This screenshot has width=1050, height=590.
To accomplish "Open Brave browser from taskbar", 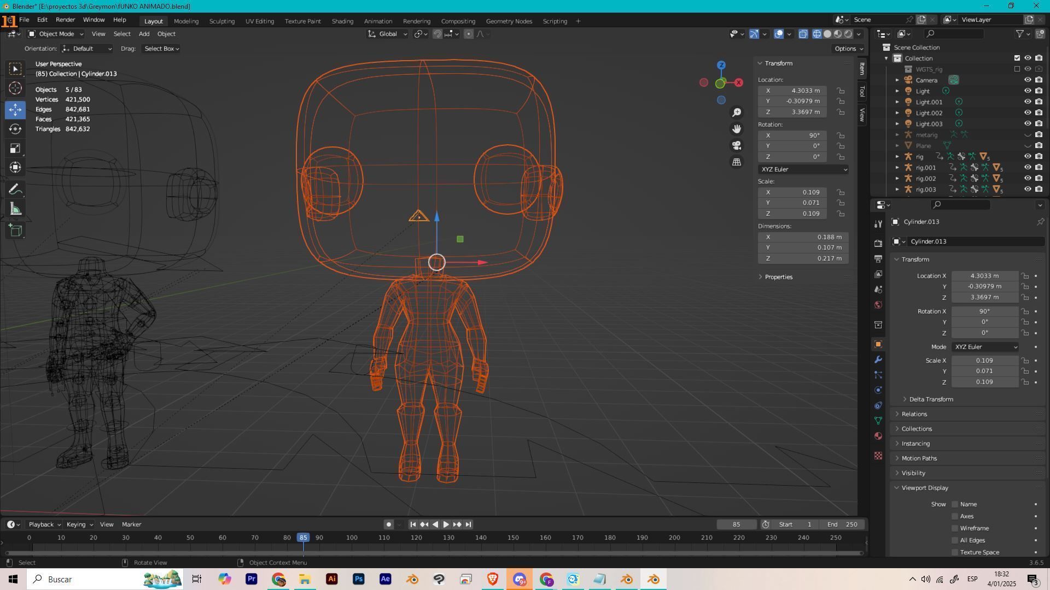I will point(492,579).
